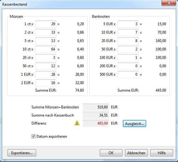
Task: Select the Summe Münzen+Banknoten total field
Action: [96, 107]
